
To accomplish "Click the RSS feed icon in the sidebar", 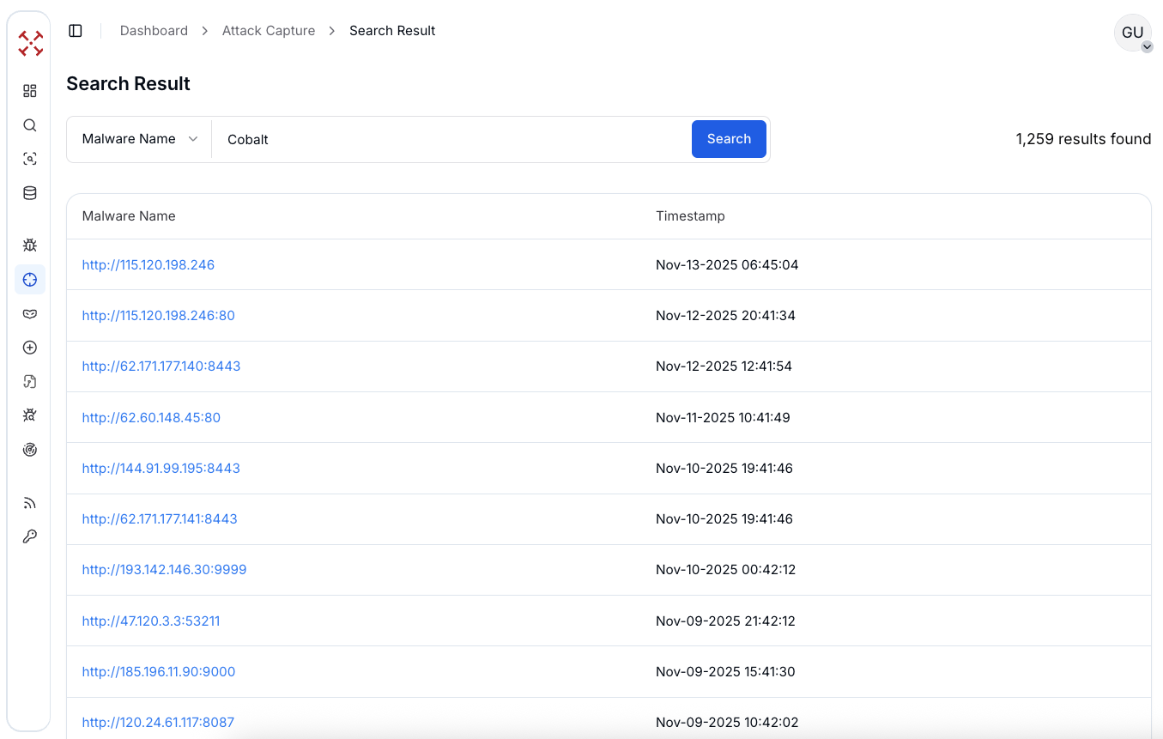I will pyautogui.click(x=29, y=502).
